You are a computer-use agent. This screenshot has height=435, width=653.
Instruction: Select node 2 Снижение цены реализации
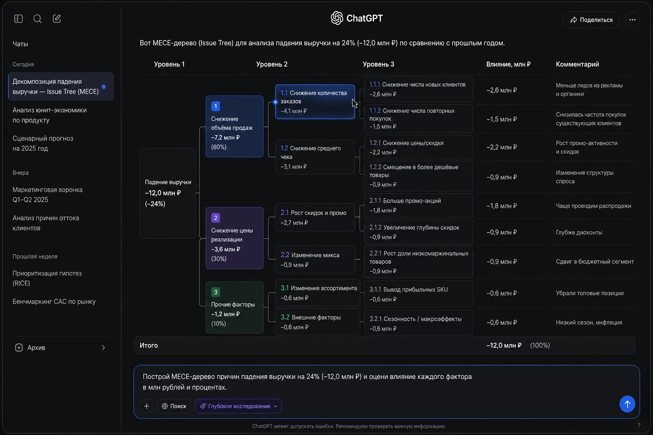235,238
